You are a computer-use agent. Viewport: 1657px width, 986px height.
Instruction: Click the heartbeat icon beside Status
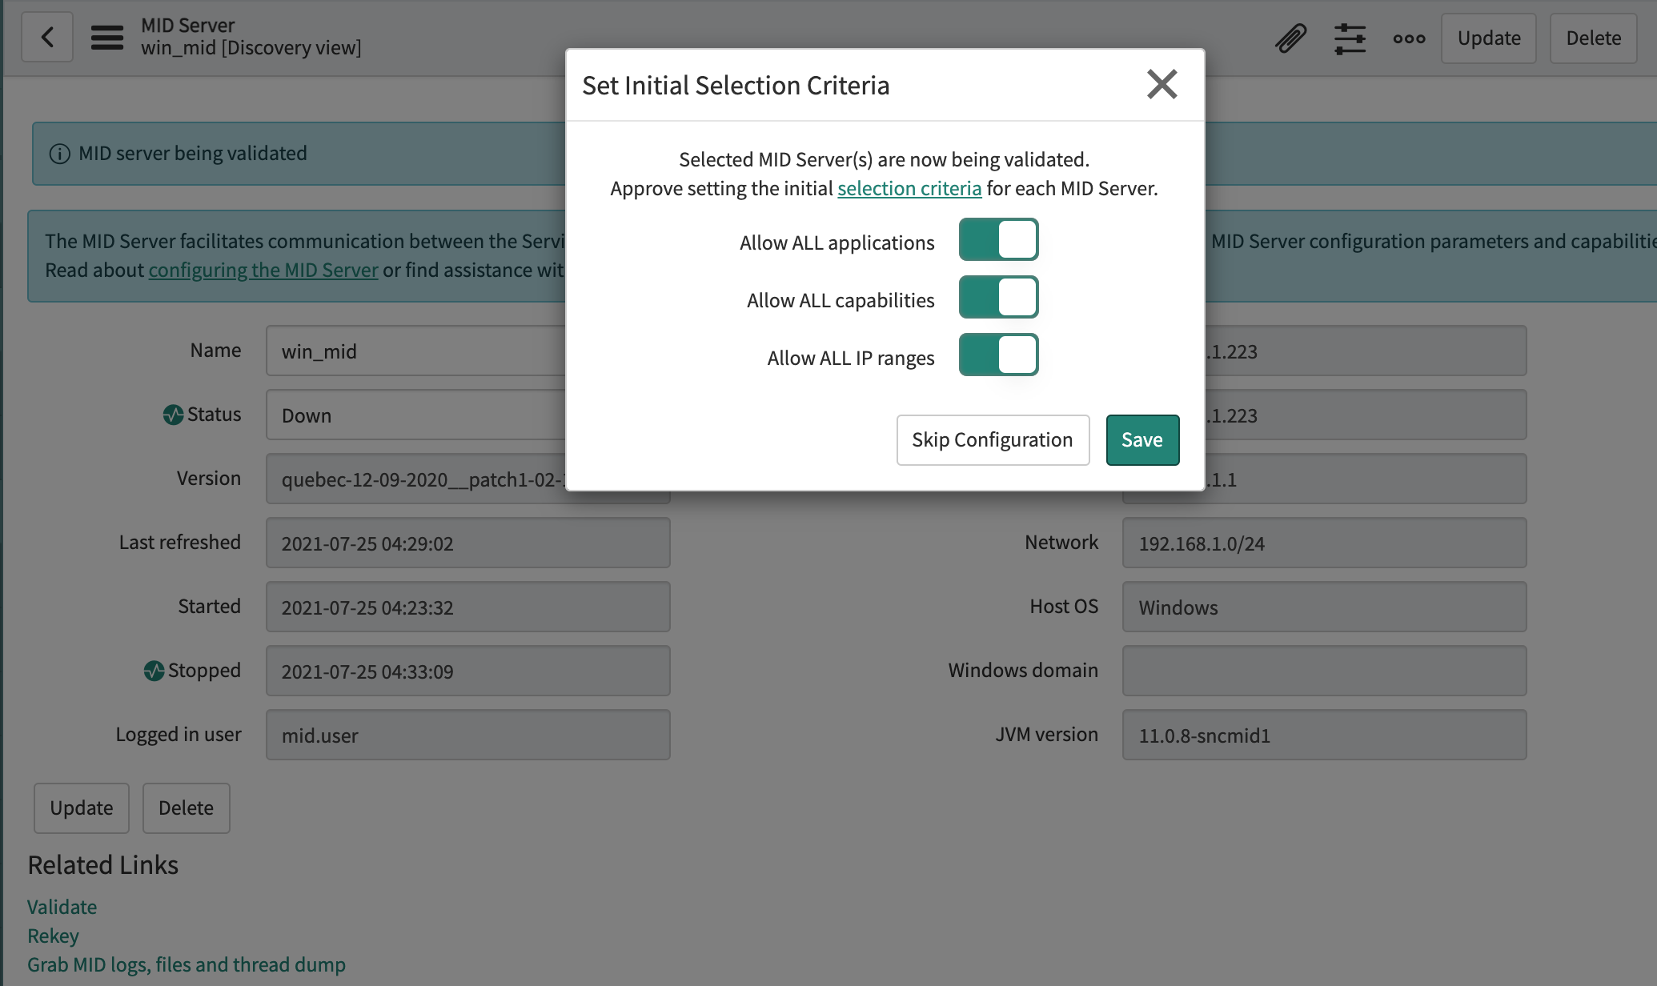coord(173,414)
